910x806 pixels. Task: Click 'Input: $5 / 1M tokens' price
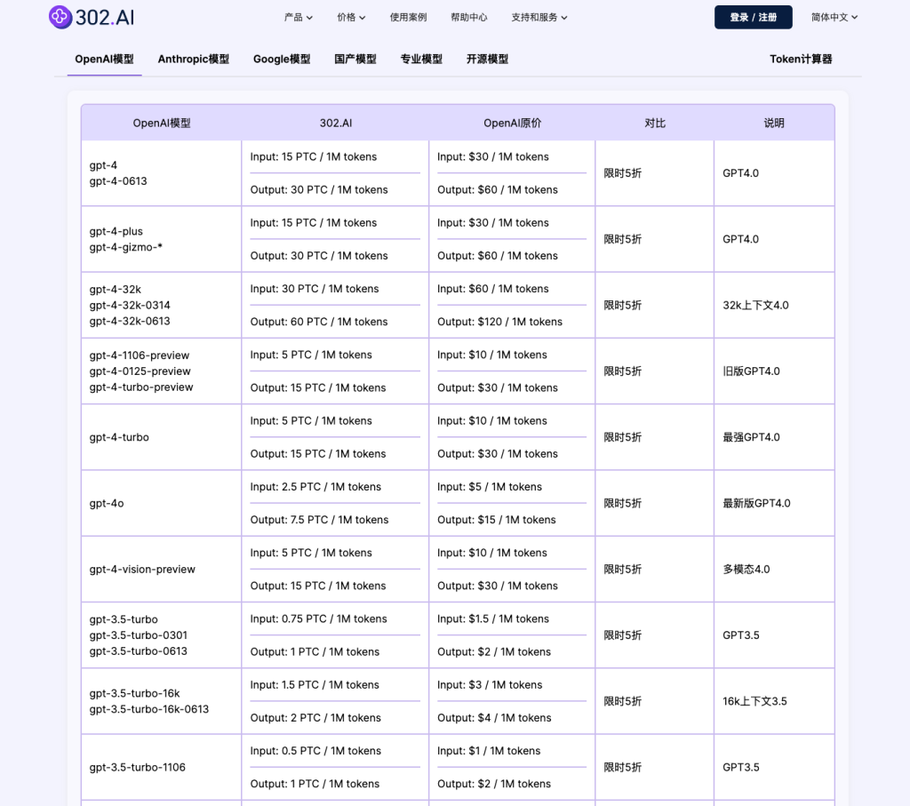490,487
